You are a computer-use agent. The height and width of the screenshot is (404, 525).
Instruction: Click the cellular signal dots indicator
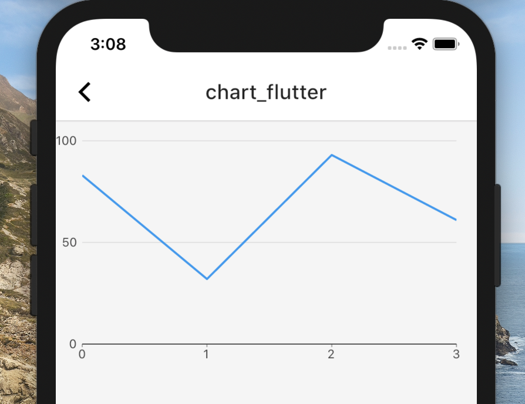coord(397,47)
